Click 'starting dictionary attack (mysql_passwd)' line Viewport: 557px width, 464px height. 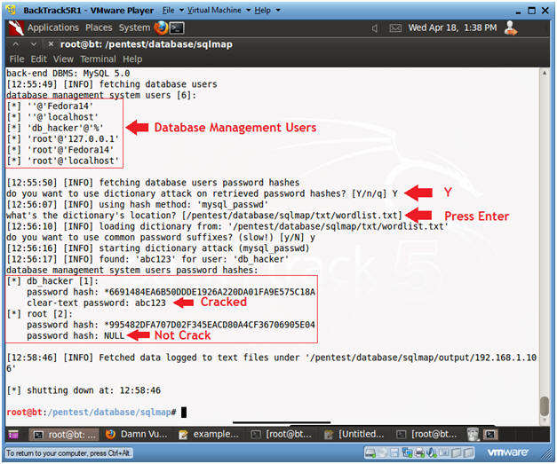158,248
